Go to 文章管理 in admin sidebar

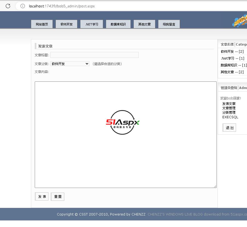(x=229, y=108)
